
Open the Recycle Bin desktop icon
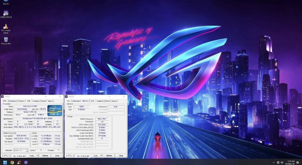click(6, 41)
